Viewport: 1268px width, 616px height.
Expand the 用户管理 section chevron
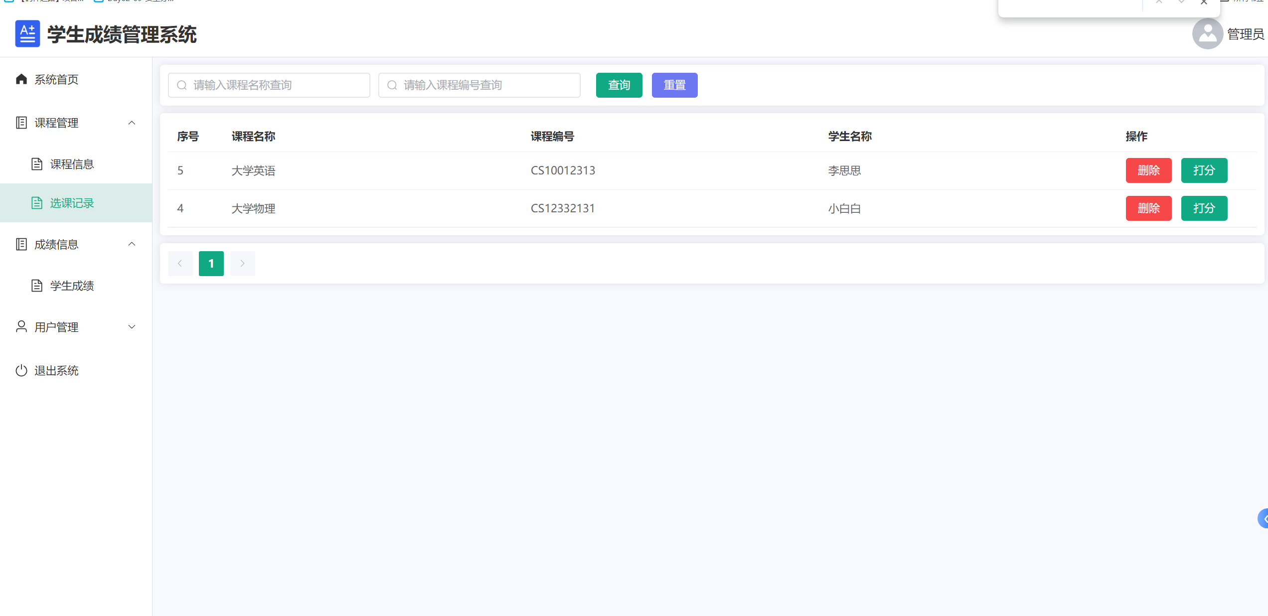[132, 327]
